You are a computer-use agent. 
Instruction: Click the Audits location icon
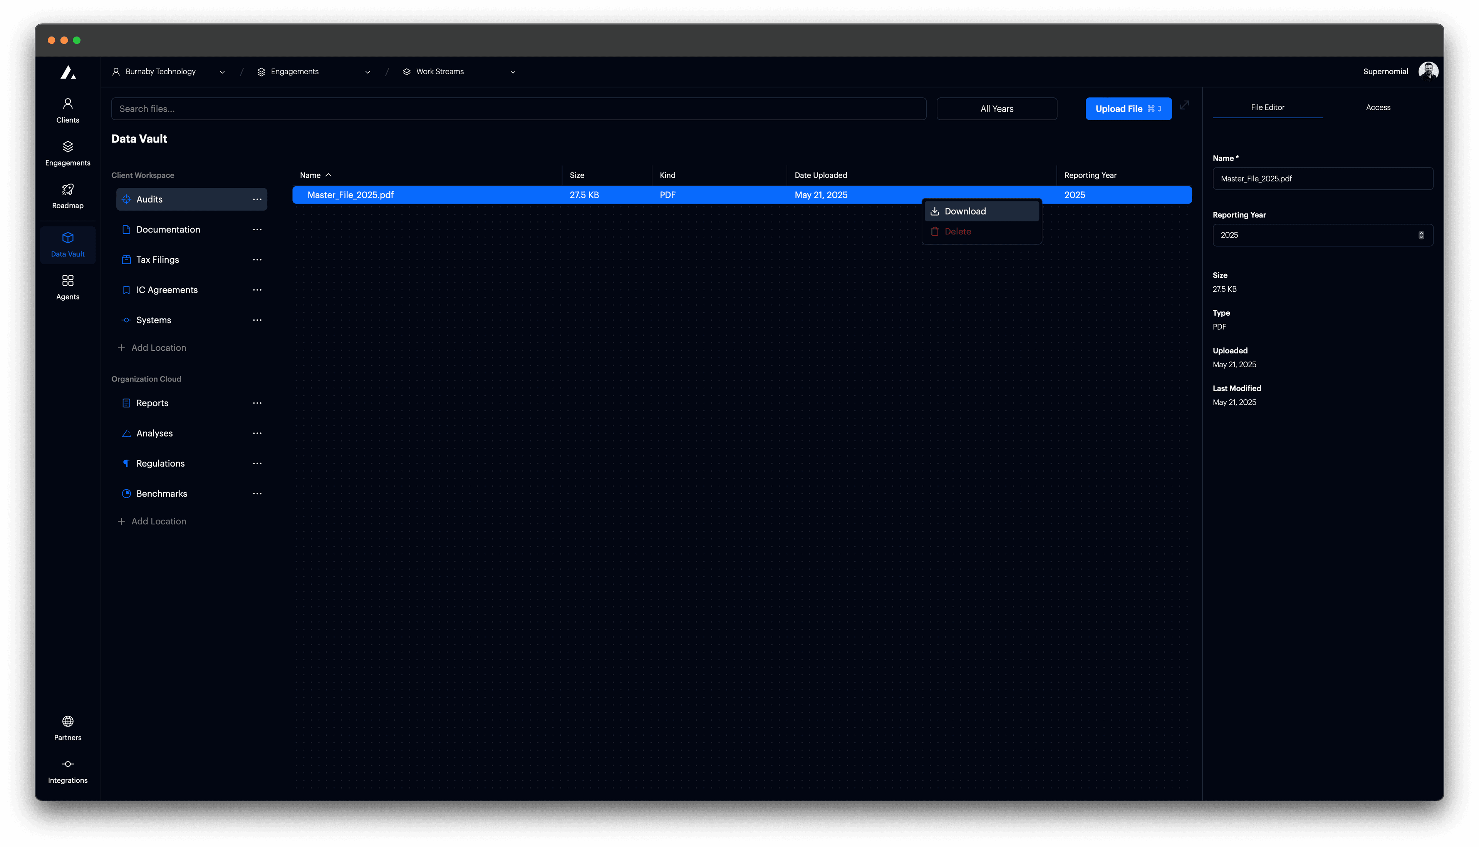pyautogui.click(x=126, y=199)
